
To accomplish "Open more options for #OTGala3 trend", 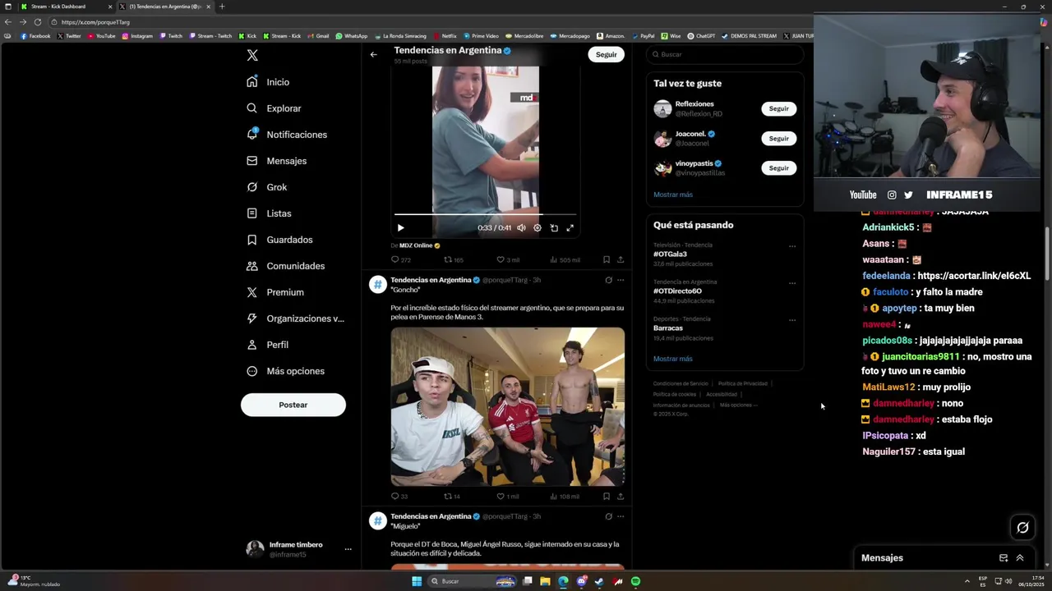I will click(792, 246).
